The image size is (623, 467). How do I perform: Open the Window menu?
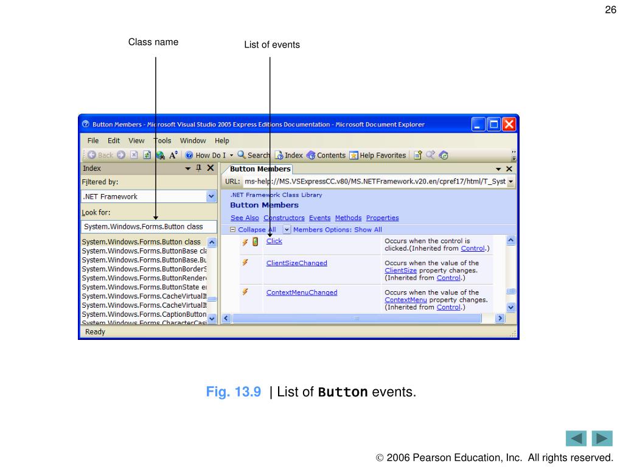[193, 140]
